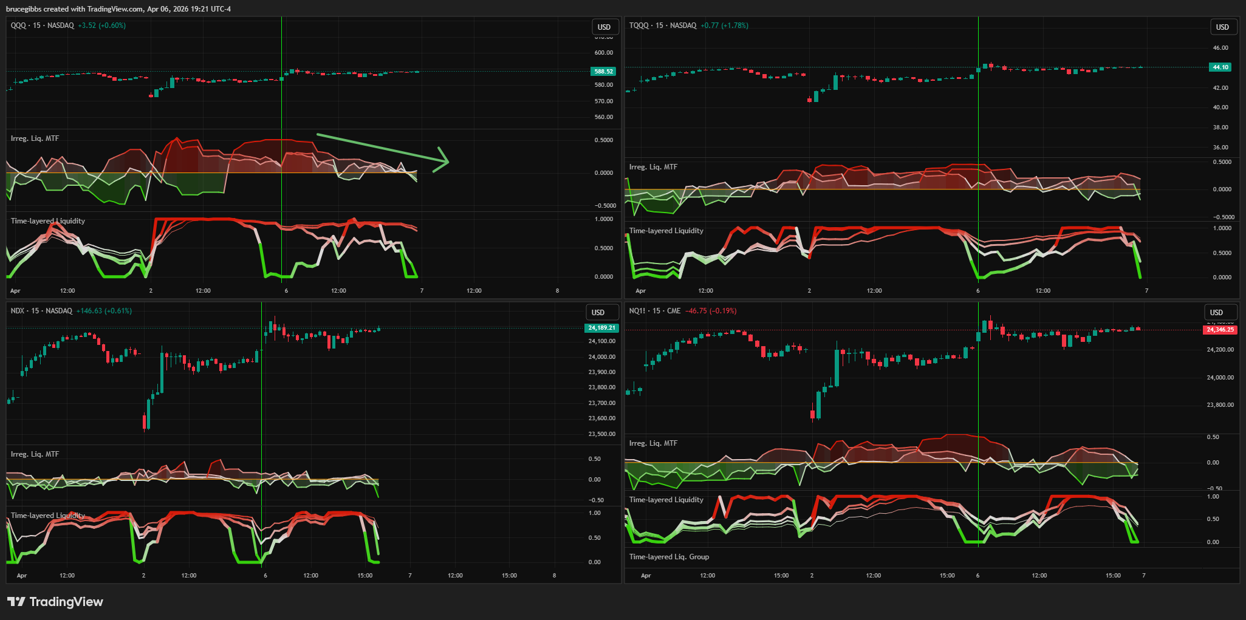Select the NDX symbol title
Screen dimensions: 1246x620
(17, 311)
